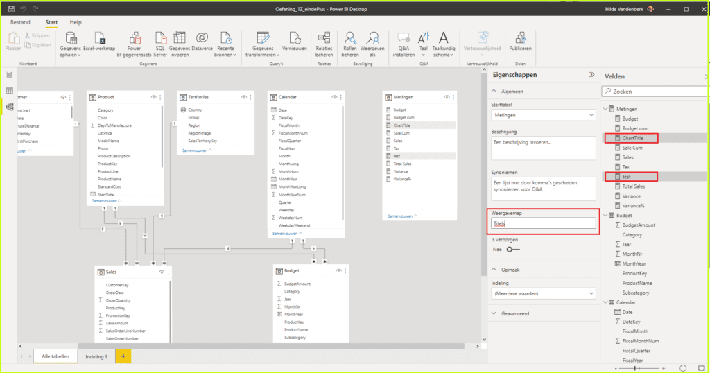This screenshot has height=373, width=710.
Task: Click the fit-to-page icon in status bar
Action: (x=702, y=368)
